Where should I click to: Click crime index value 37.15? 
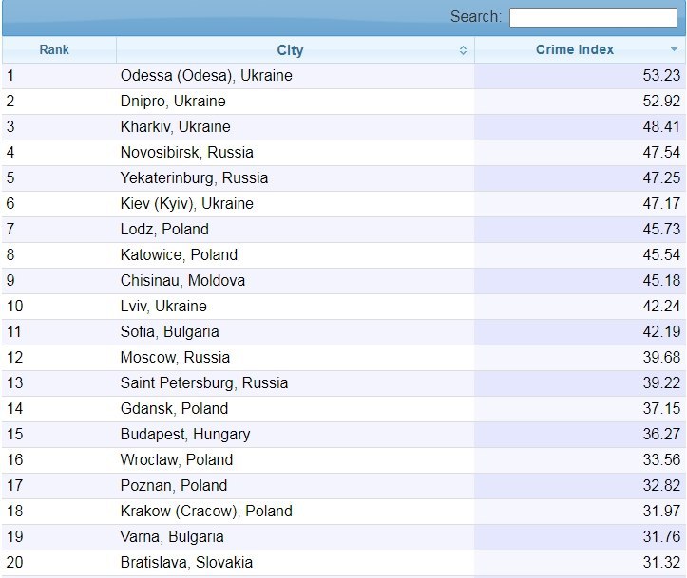point(661,409)
